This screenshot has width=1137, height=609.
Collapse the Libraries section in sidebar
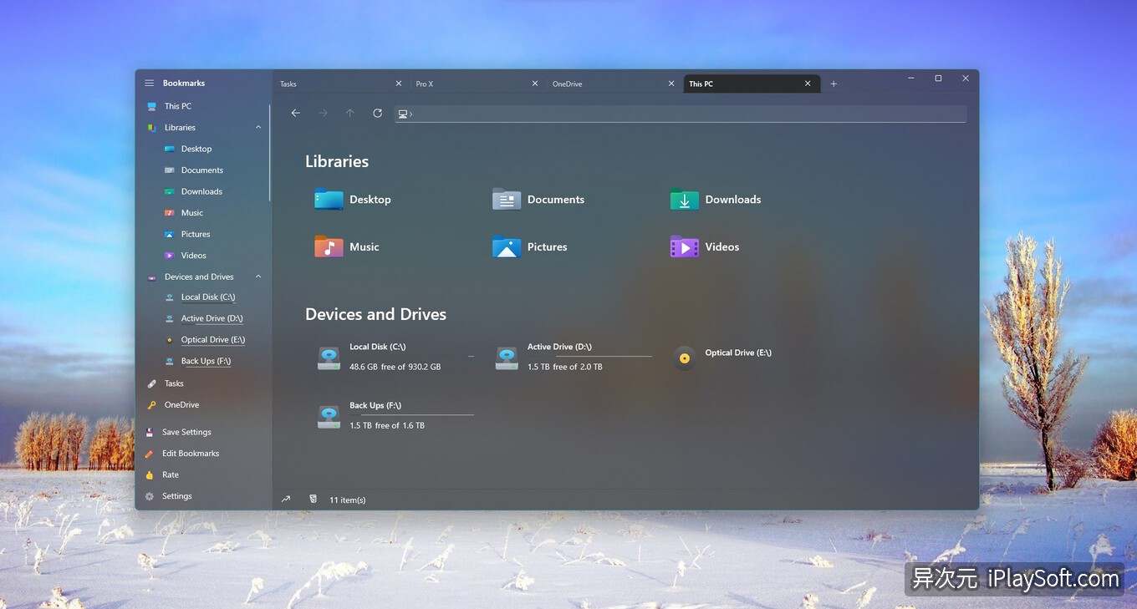click(x=258, y=127)
